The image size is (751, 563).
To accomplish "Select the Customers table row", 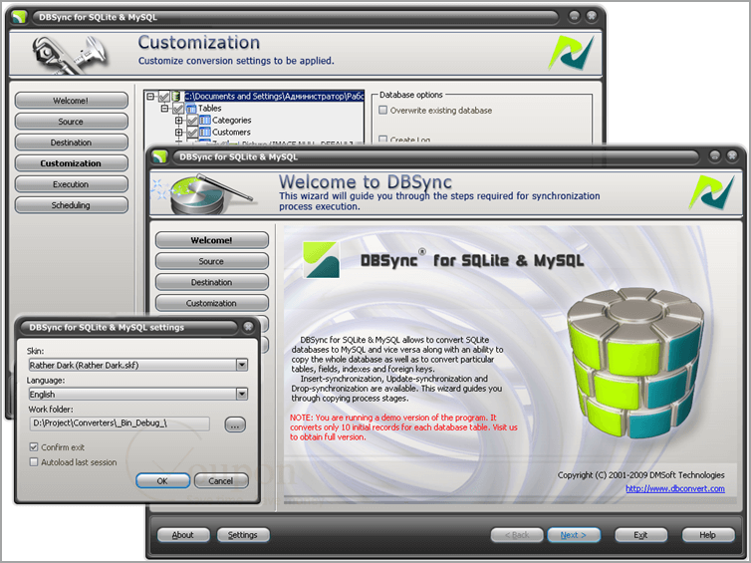I will pyautogui.click(x=231, y=133).
